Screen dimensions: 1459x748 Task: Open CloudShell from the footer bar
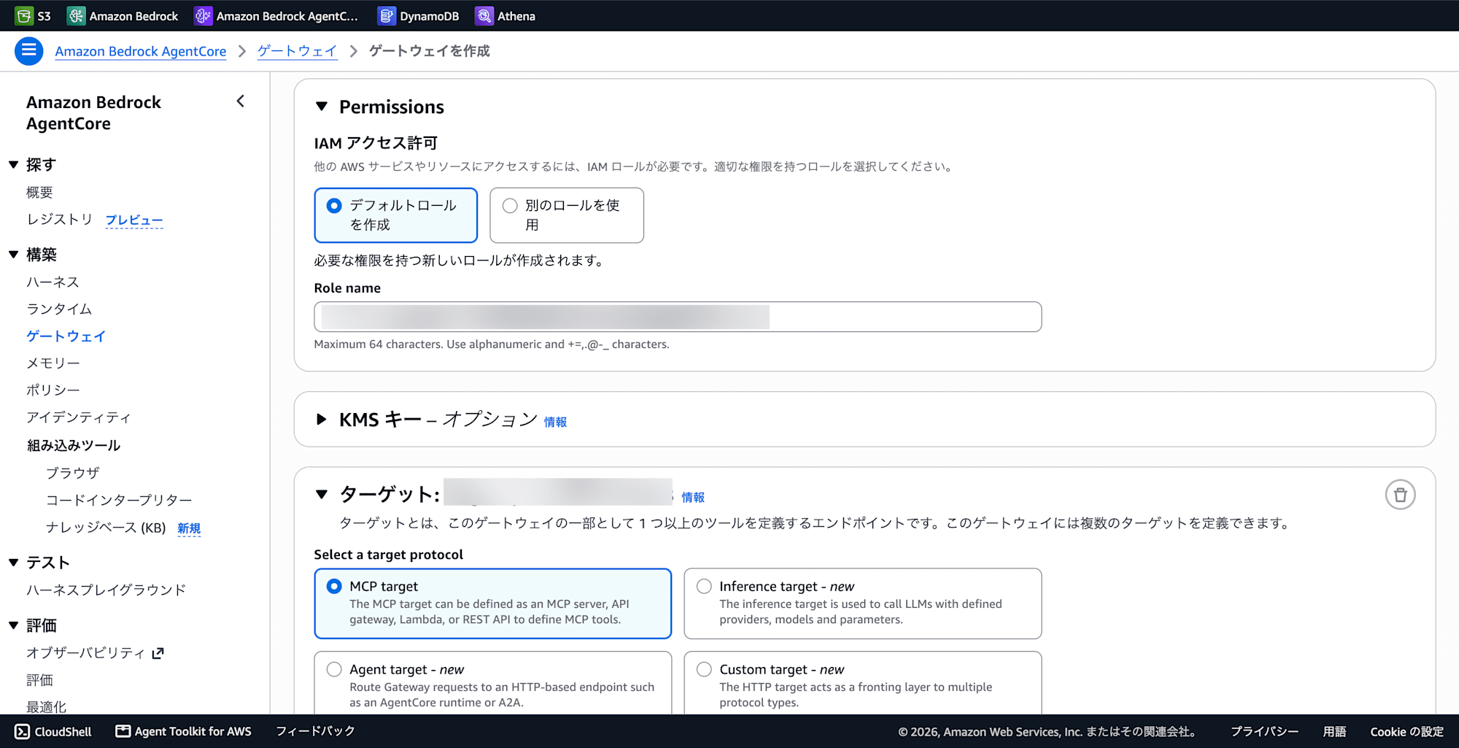[53, 731]
